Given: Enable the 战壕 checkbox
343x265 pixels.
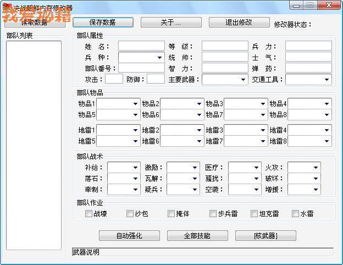Looking at the screenshot, I should click(x=89, y=213).
